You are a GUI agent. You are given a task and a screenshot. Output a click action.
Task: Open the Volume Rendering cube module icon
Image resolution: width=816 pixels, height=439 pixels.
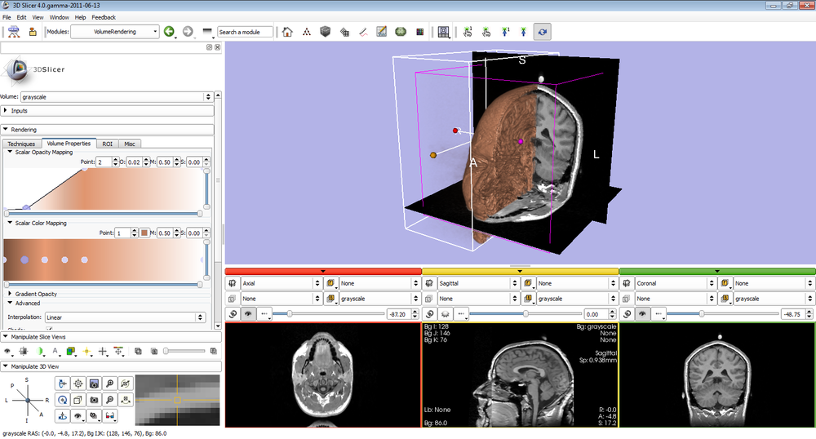pyautogui.click(x=325, y=32)
